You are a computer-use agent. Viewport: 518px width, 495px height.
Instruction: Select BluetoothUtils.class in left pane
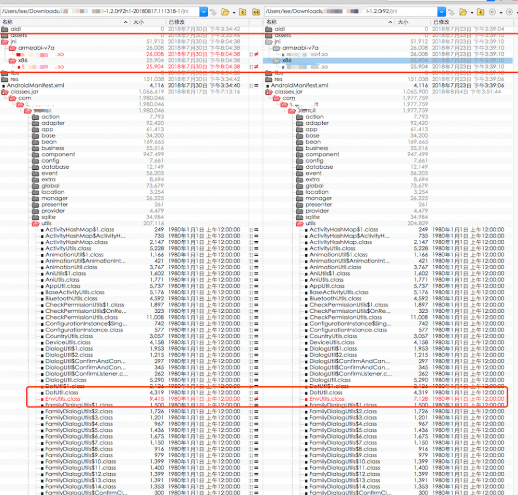pyautogui.click(x=71, y=299)
